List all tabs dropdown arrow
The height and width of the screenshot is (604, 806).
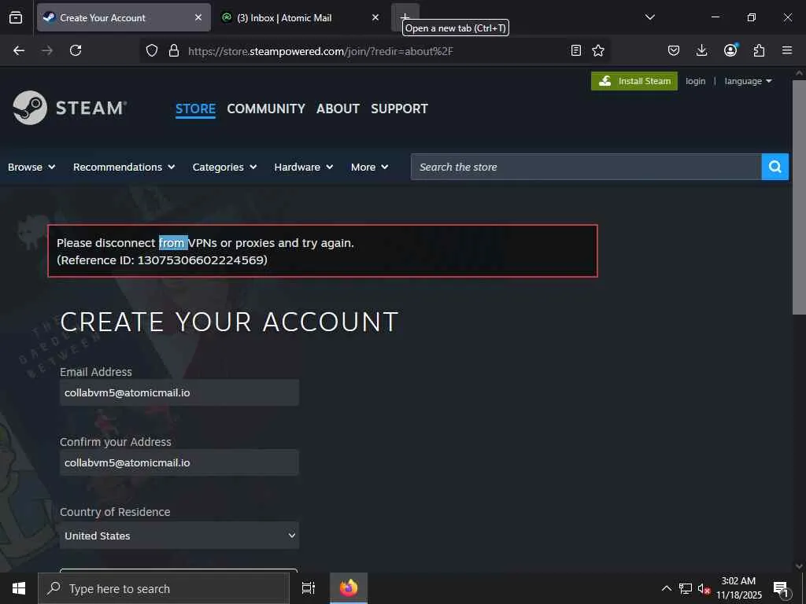click(x=649, y=17)
